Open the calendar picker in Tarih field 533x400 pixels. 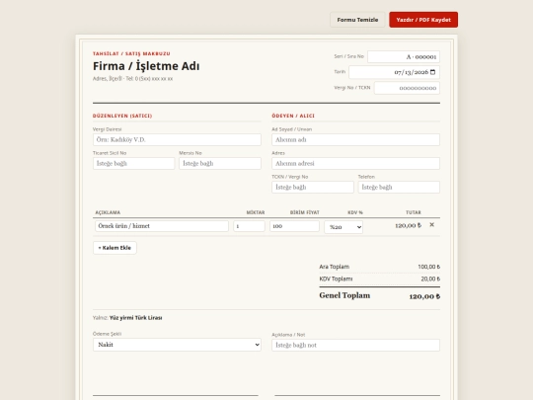(x=432, y=72)
